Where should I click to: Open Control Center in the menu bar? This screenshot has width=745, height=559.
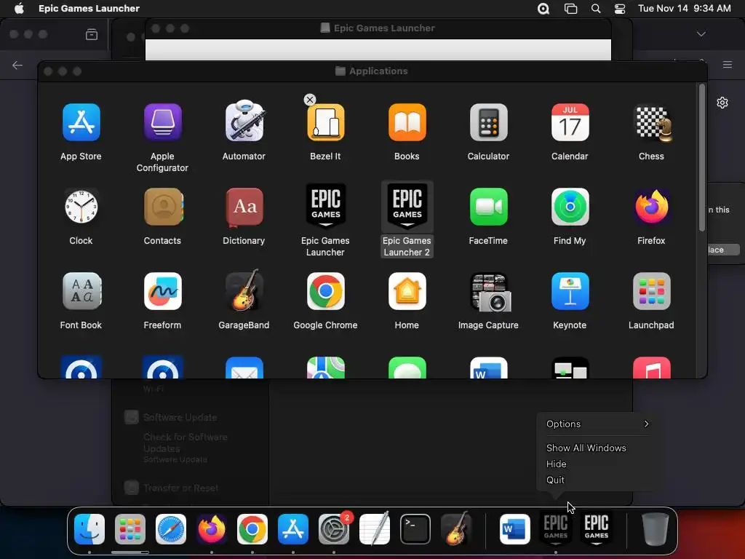(620, 9)
